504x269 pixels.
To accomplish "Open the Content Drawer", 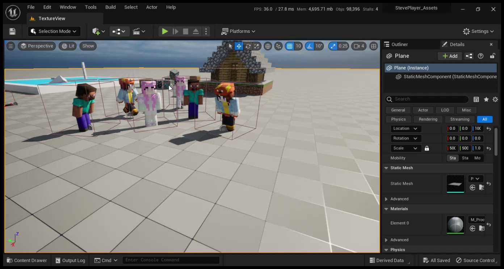I will pyautogui.click(x=26, y=260).
